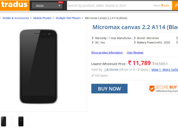Viewport: 178px width, 133px height.
Task: Click the orange search button
Action: [x=175, y=6]
